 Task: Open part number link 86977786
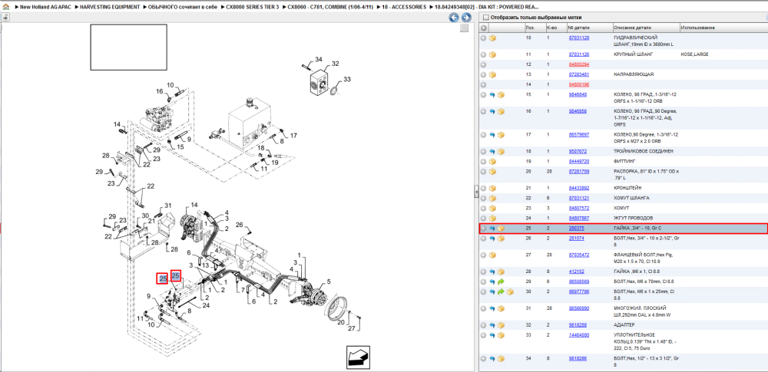(578, 291)
